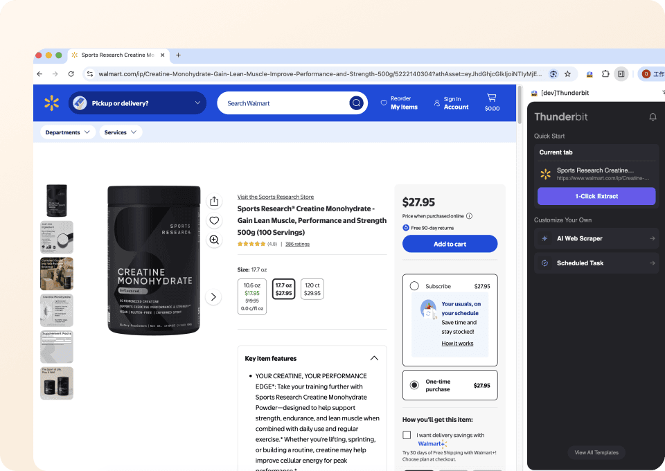Bookmark this page with star icon
665x471 pixels.
pyautogui.click(x=567, y=73)
